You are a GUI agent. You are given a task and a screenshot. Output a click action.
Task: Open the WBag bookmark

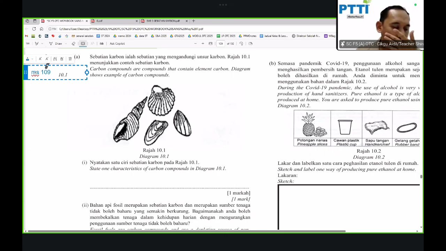tap(330, 36)
